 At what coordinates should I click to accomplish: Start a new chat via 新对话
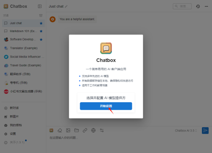coord(23,108)
